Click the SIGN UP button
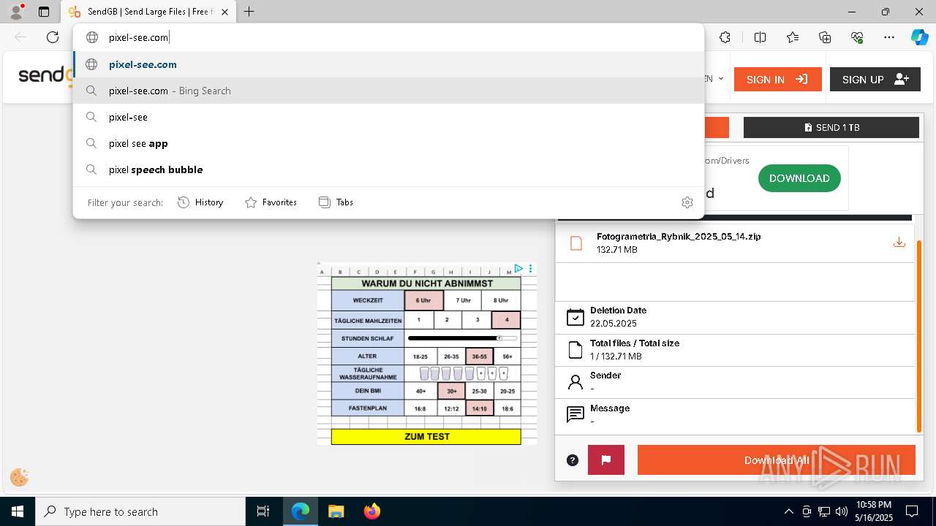 [x=875, y=80]
